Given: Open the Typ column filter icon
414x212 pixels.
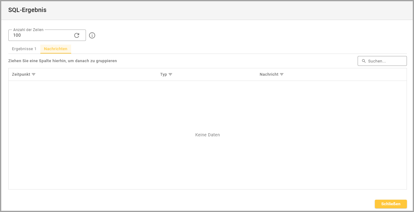Looking at the screenshot, I should [x=170, y=74].
